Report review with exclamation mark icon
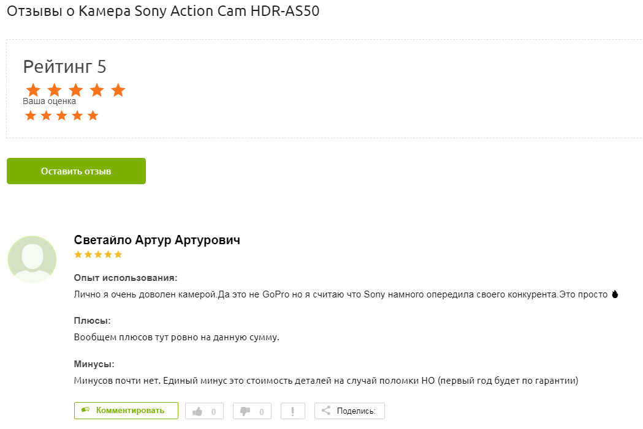Viewport: 643px width, 429px height. pos(292,411)
